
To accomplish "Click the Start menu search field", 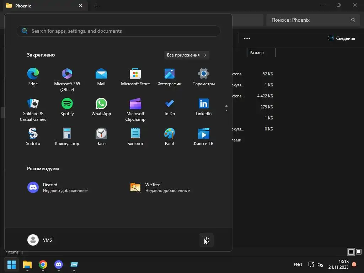I will (118, 31).
